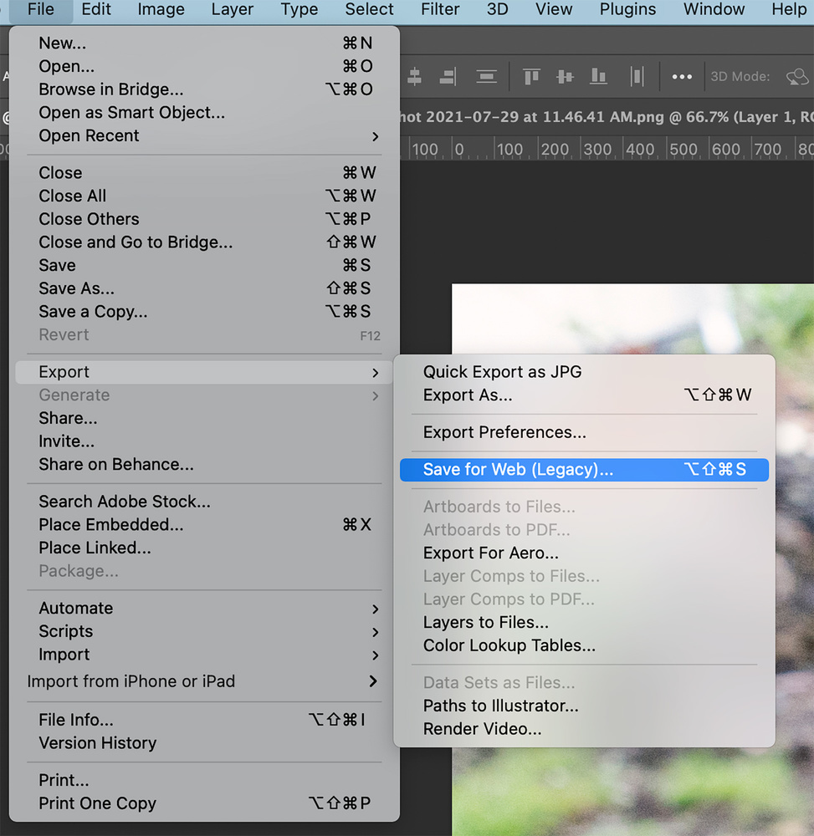The image size is (814, 836).
Task: Open the Select menu
Action: click(x=369, y=9)
